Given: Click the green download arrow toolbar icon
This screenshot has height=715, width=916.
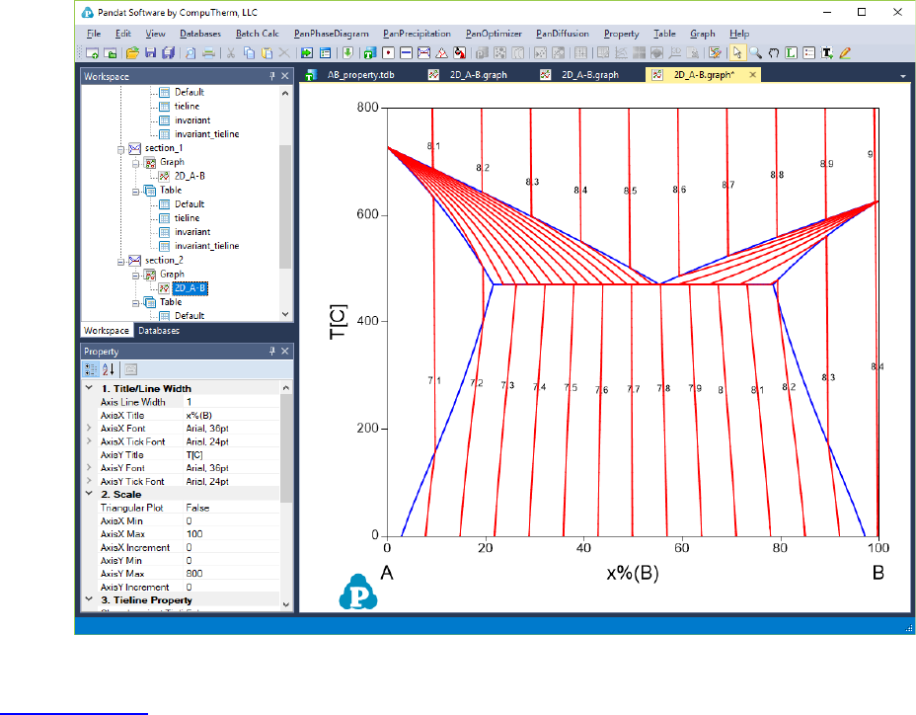Looking at the screenshot, I should 347,53.
